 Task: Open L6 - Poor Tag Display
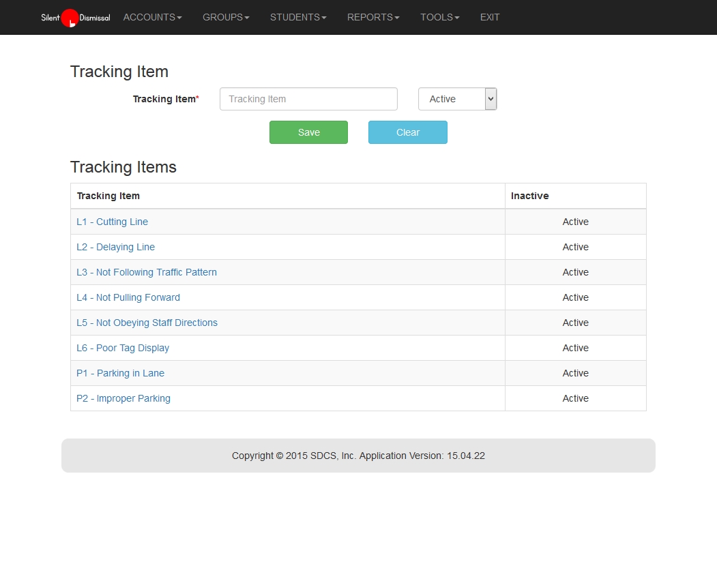[123, 348]
